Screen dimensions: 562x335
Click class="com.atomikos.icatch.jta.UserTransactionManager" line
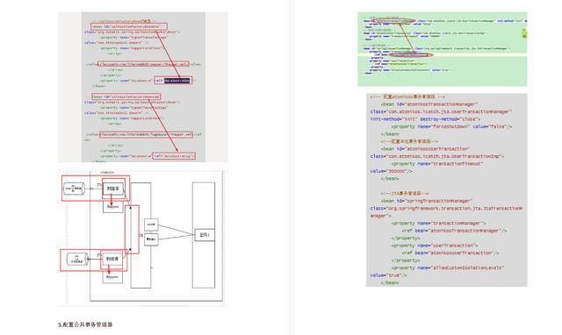tap(441, 111)
